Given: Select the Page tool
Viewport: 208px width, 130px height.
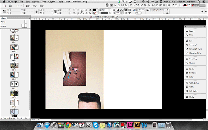Looking at the screenshot, I should [119, 5].
